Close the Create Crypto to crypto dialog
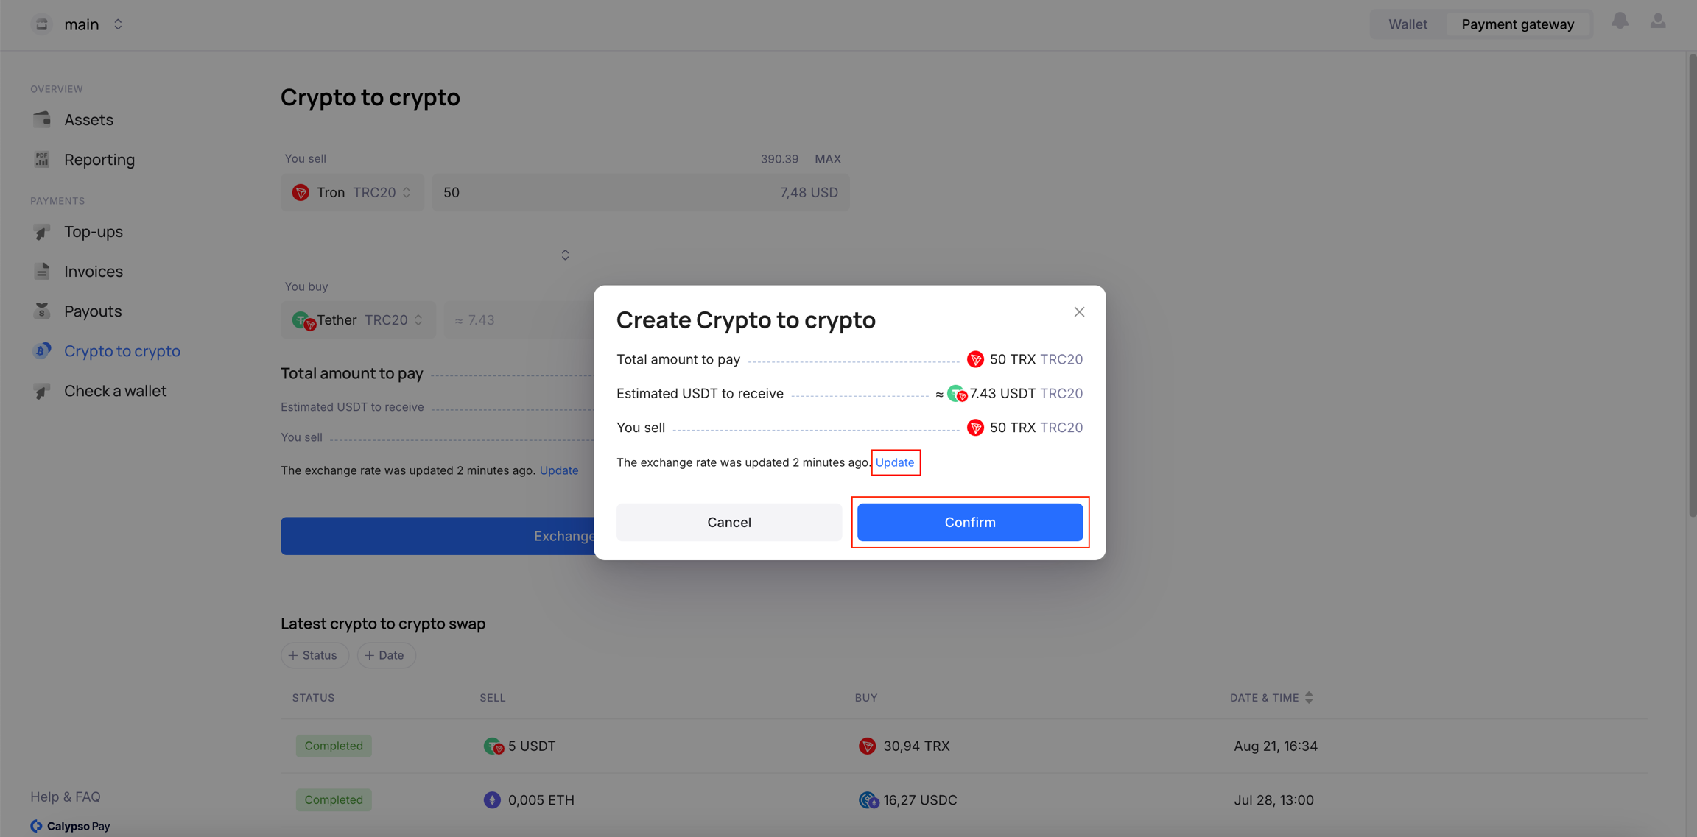 1079,312
